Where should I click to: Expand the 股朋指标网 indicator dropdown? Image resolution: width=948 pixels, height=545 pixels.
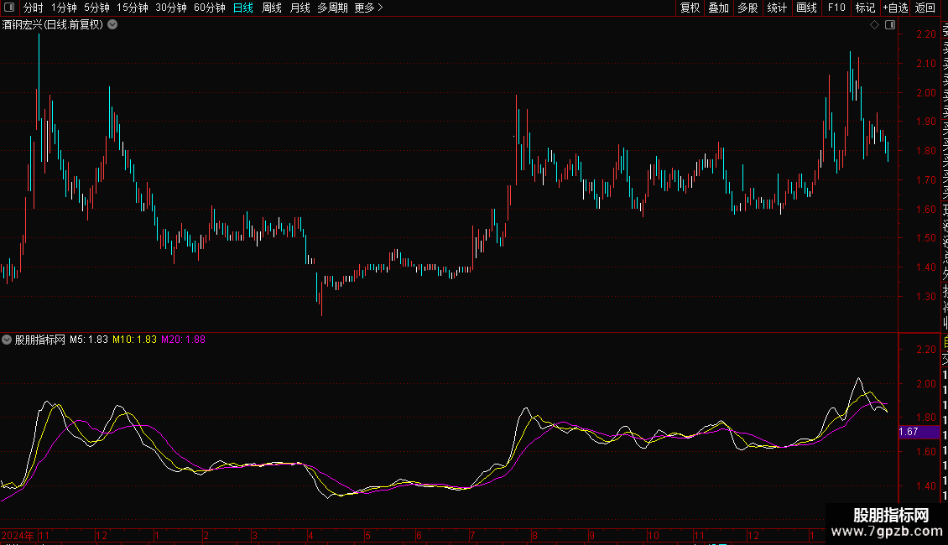coord(7,340)
